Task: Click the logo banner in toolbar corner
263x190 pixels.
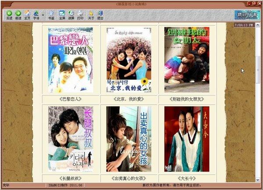Action: [247, 15]
